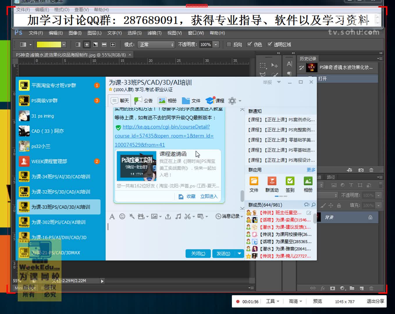Open the send options arrow beside 发送(S)
Viewport: 395px width, 314px height.
pyautogui.click(x=239, y=254)
